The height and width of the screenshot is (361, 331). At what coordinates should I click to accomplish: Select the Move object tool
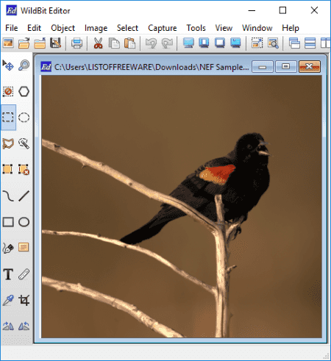pos(8,65)
